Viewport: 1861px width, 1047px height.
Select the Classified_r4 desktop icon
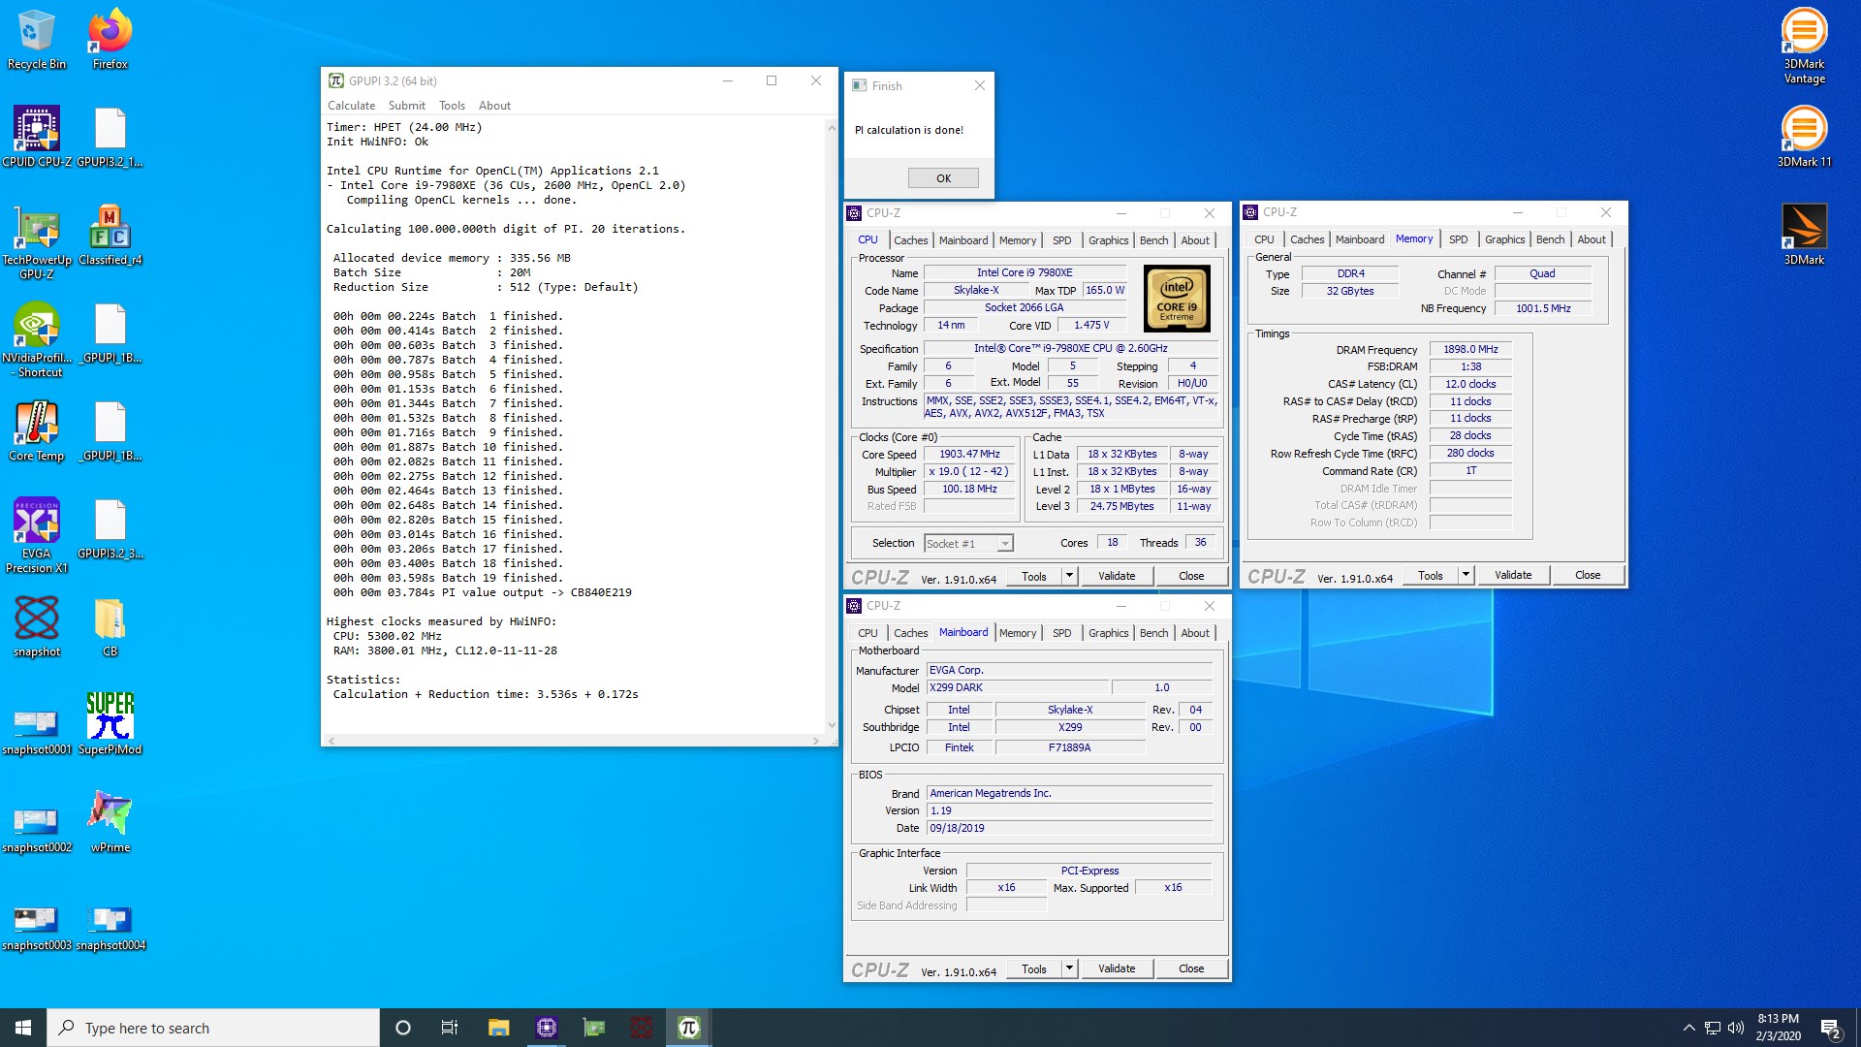(110, 235)
